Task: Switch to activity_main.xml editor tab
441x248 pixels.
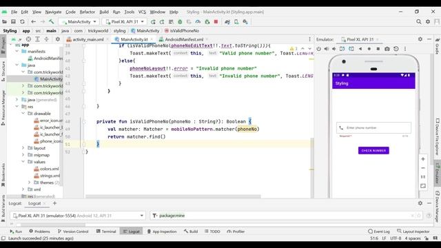Action: (88, 39)
